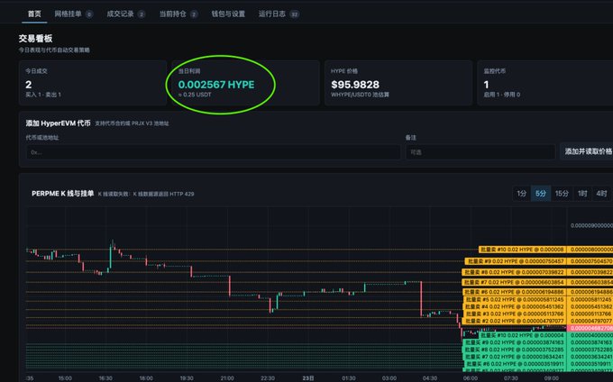This screenshot has height=382, width=613.
Task: Click the 今日表现与代币自动交易策略 subtitle
Action: [x=54, y=50]
